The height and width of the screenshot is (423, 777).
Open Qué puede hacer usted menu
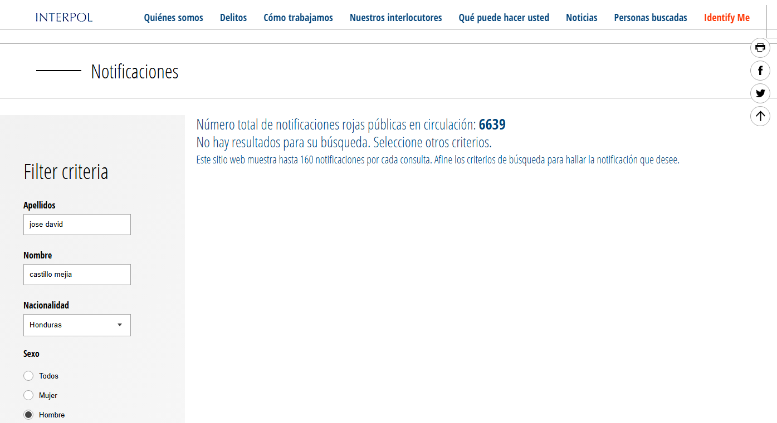[504, 18]
